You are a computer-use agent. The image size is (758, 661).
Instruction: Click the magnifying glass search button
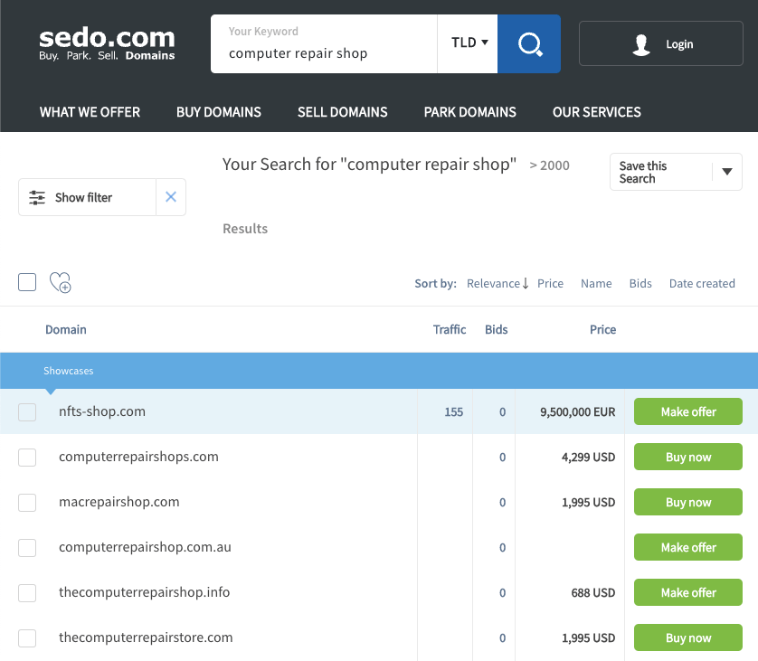coord(529,43)
